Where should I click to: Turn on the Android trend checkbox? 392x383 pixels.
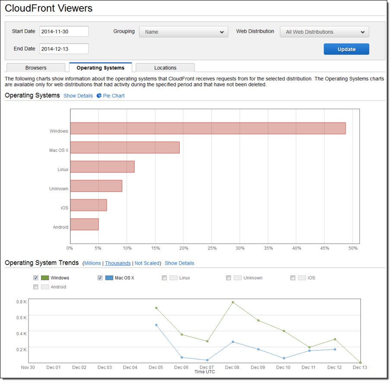point(36,287)
